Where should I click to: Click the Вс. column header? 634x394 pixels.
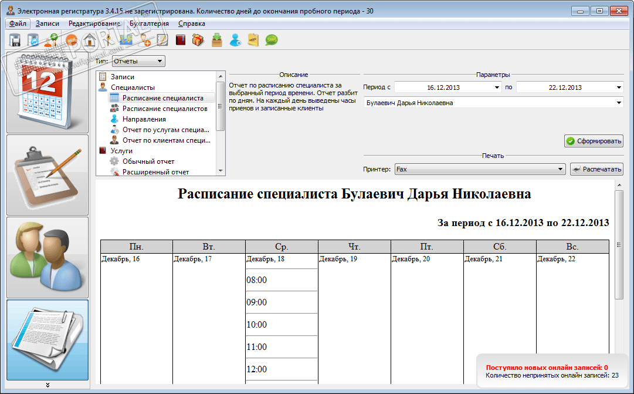(x=572, y=247)
